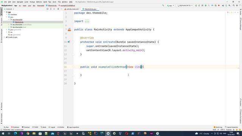Expand the Gradle Scripts node
Viewport: 242px width, 136px height.
click(4, 37)
